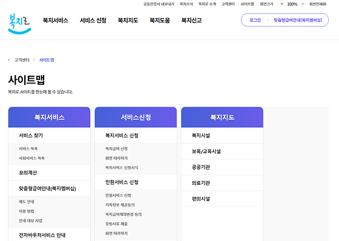Open 복지서비스 신청서식 link
The width and height of the screenshot is (339, 241).
(122, 168)
